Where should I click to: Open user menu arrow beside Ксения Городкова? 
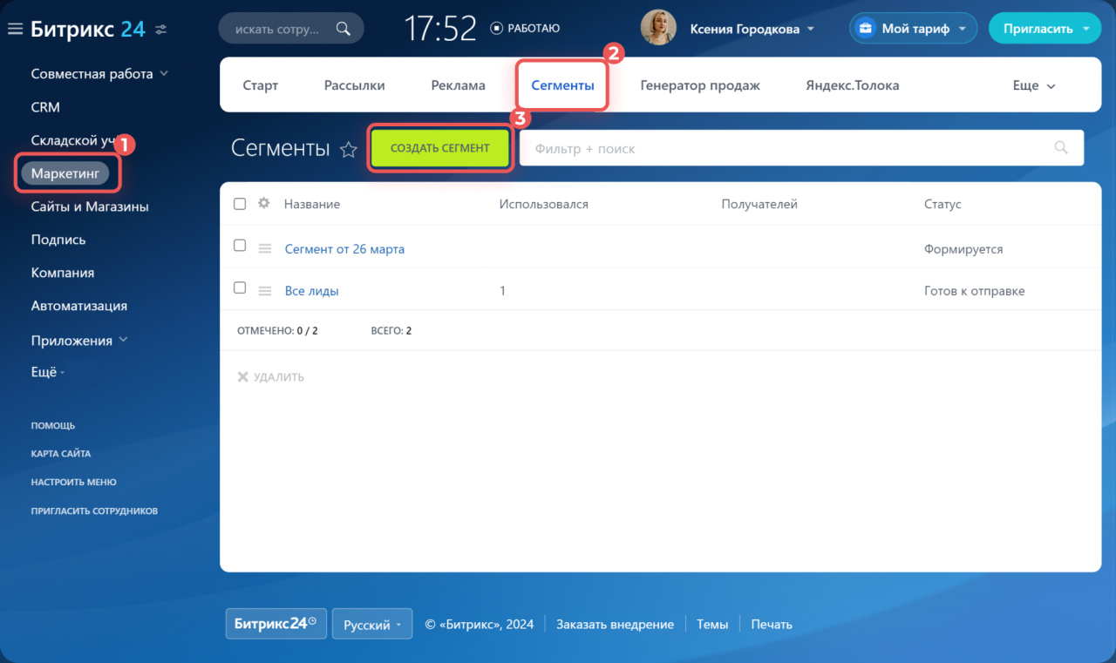(811, 29)
